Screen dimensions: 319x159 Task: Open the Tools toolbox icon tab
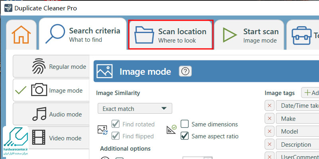coord(301,35)
